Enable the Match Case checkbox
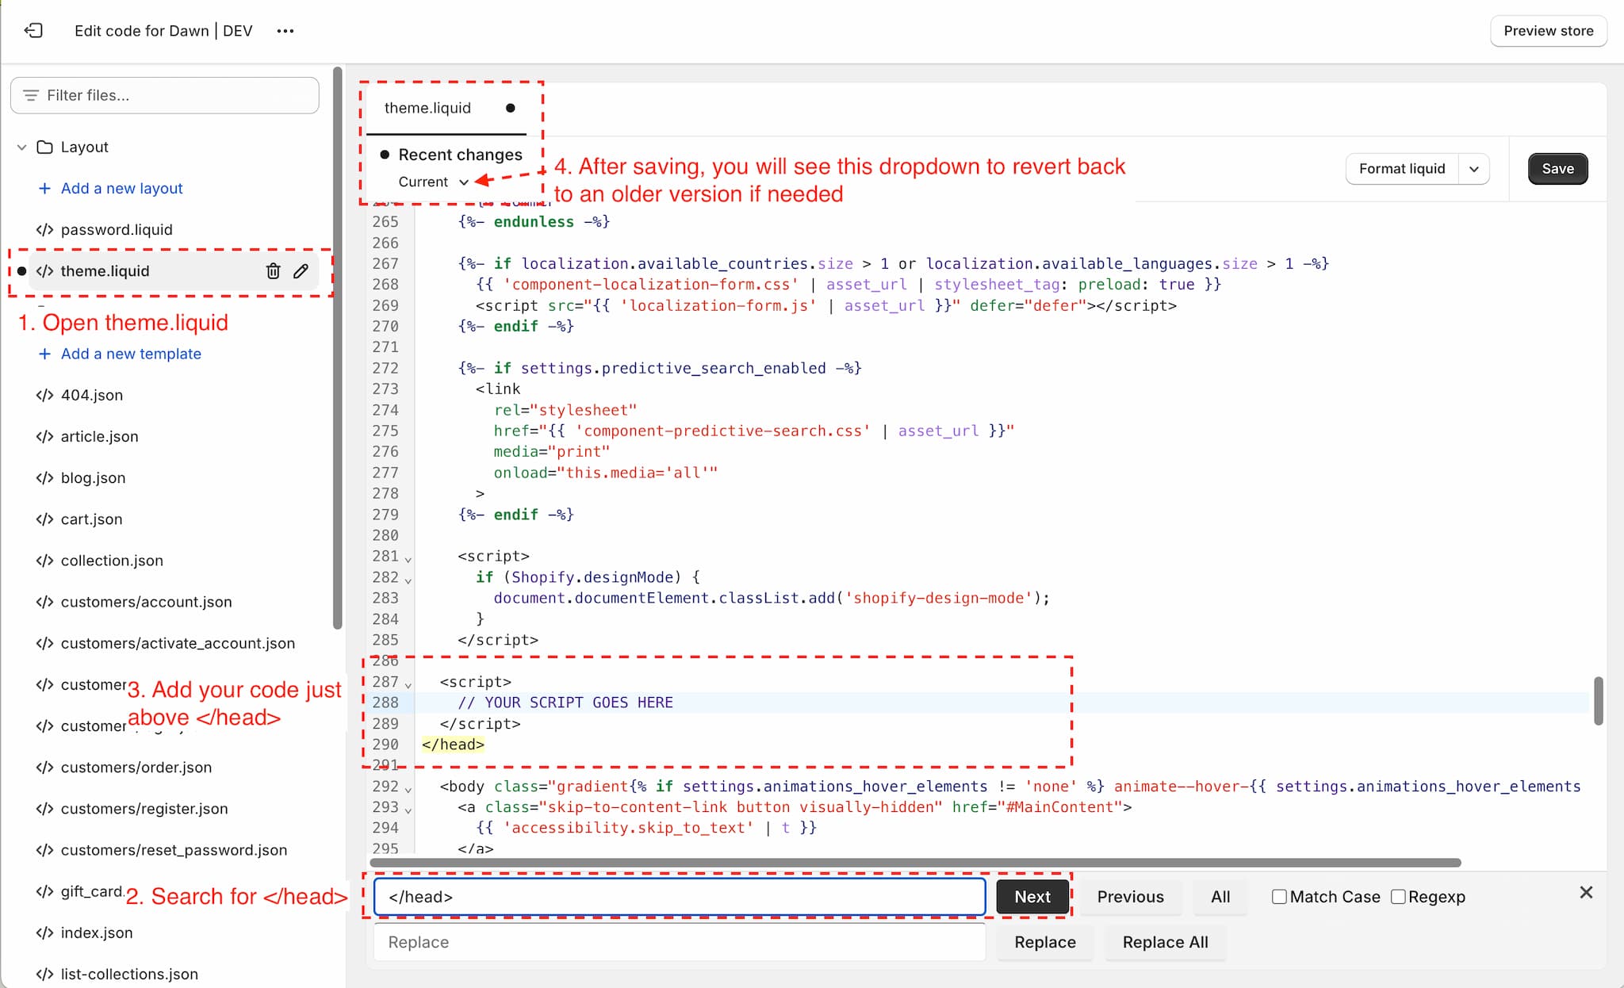This screenshot has height=988, width=1624. click(1279, 897)
